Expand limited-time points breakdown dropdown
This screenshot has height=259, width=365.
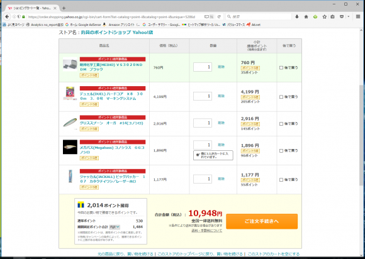[x=115, y=227]
